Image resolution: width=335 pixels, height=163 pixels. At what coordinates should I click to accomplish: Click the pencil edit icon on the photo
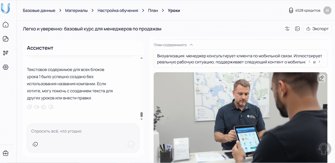[321, 78]
